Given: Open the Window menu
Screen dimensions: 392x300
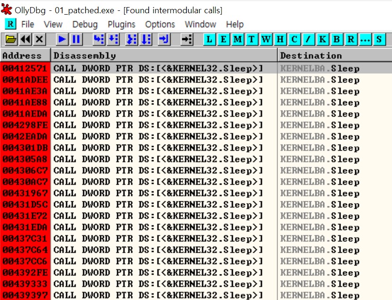Looking at the screenshot, I should (200, 24).
